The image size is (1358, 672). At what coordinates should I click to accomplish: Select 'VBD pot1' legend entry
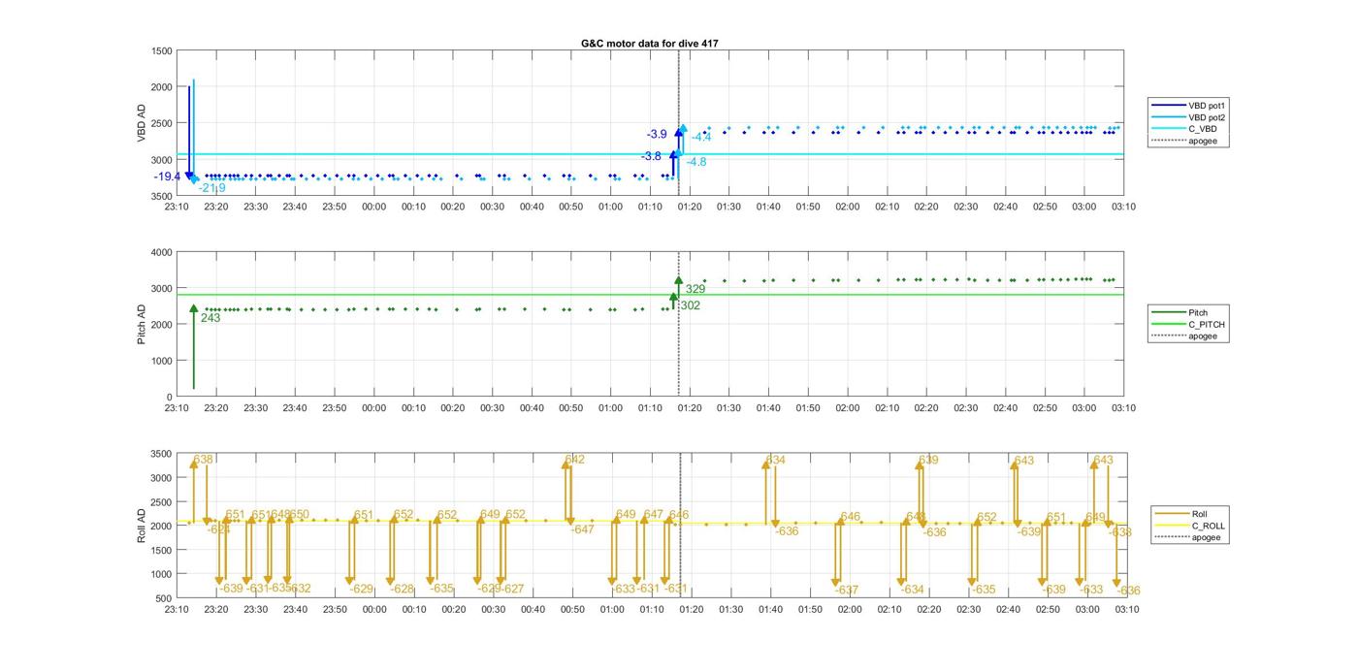tap(1209, 105)
